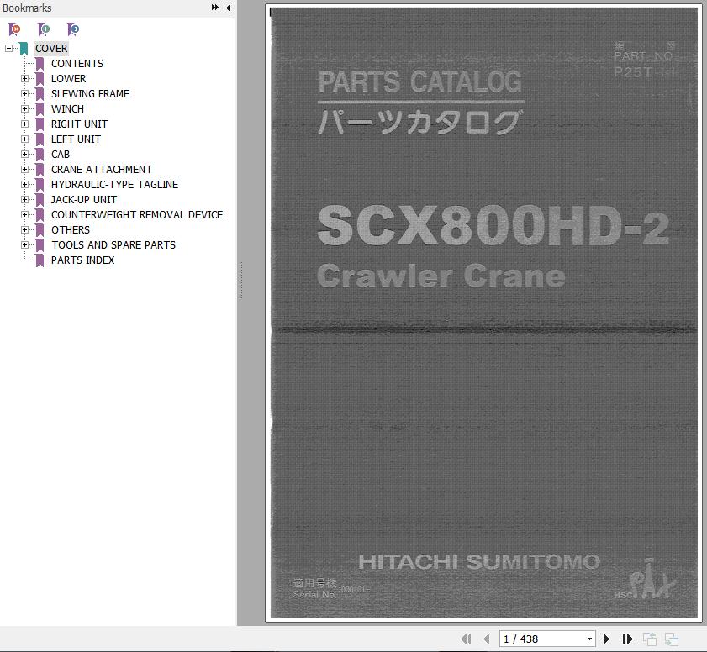Open the HYDRAULIC-TYPE TAGLINE bookmark
707x652 pixels.
[114, 184]
